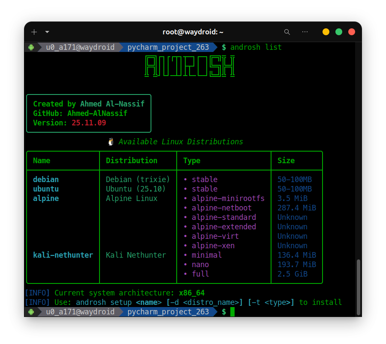Viewport: 386px width, 344px height.
Task: Select the kali-nethunter distribution row
Action: pyautogui.click(x=63, y=255)
